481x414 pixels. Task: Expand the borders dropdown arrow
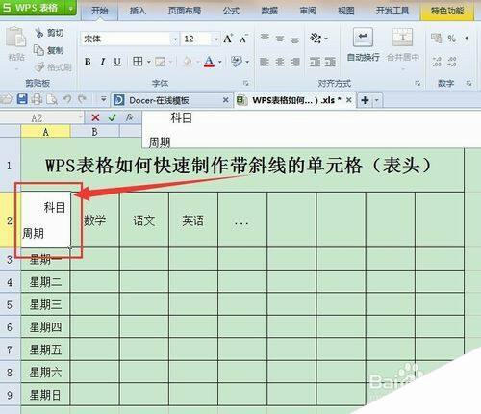pos(149,62)
